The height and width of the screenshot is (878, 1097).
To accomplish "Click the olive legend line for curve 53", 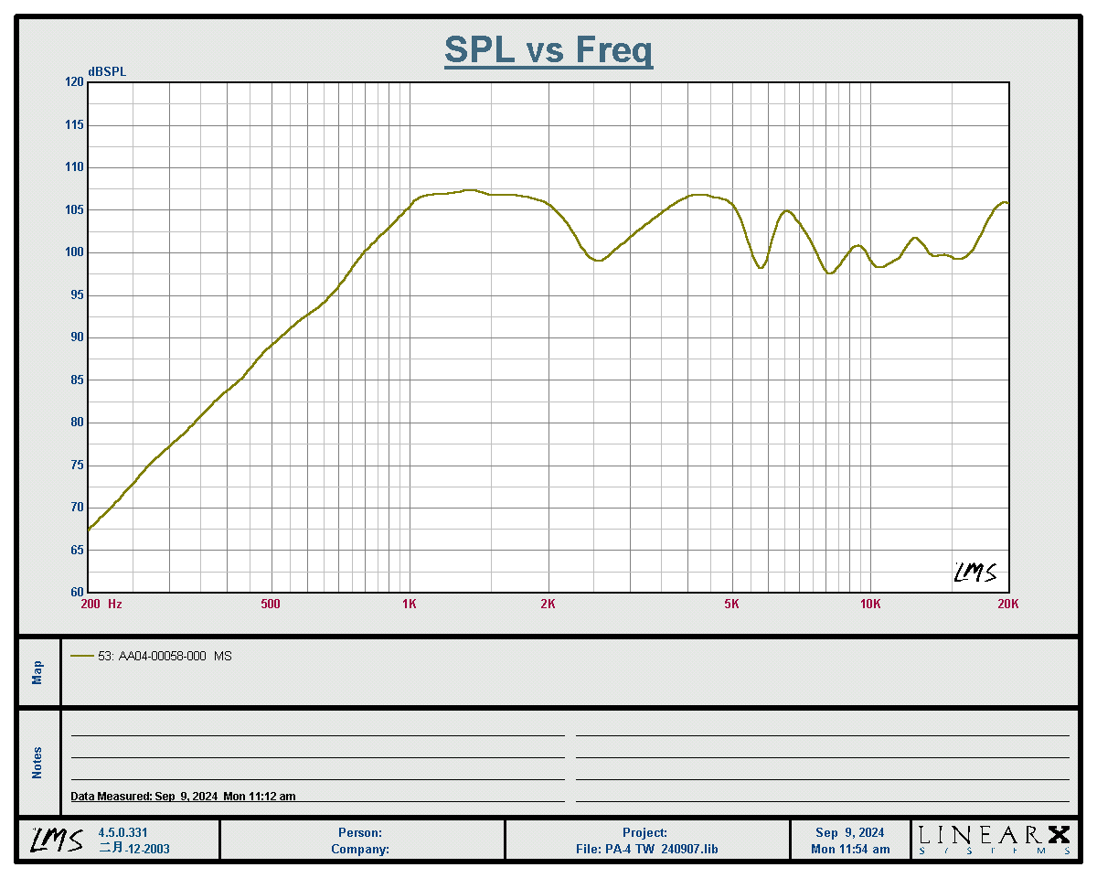I will 81,656.
